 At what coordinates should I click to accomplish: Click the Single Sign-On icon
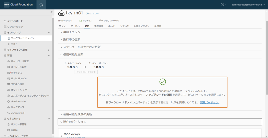tap(9, 79)
